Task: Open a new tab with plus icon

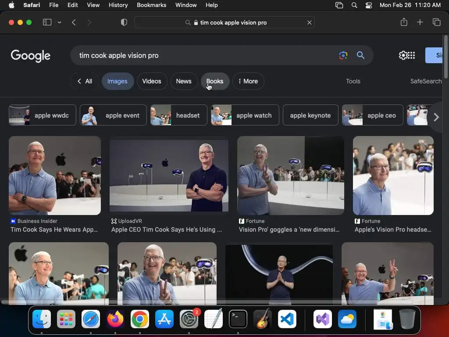Action: (420, 22)
